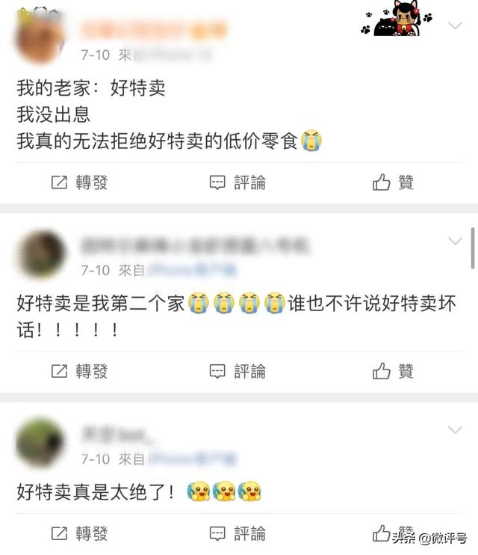
Task: Like the first post with the thumbs-up icon
Action: pos(381,183)
